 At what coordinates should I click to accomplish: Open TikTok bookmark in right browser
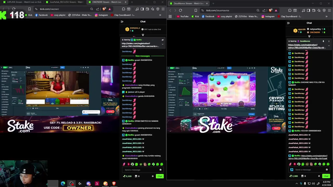click(x=247, y=16)
